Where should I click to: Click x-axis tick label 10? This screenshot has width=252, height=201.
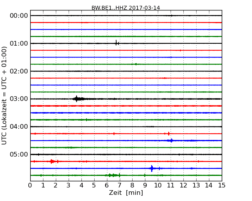click(158, 186)
